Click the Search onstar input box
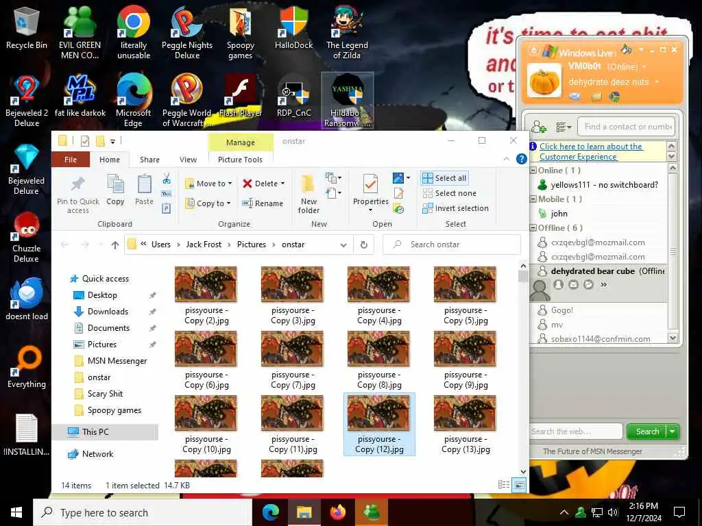This screenshot has height=526, width=702. point(452,245)
